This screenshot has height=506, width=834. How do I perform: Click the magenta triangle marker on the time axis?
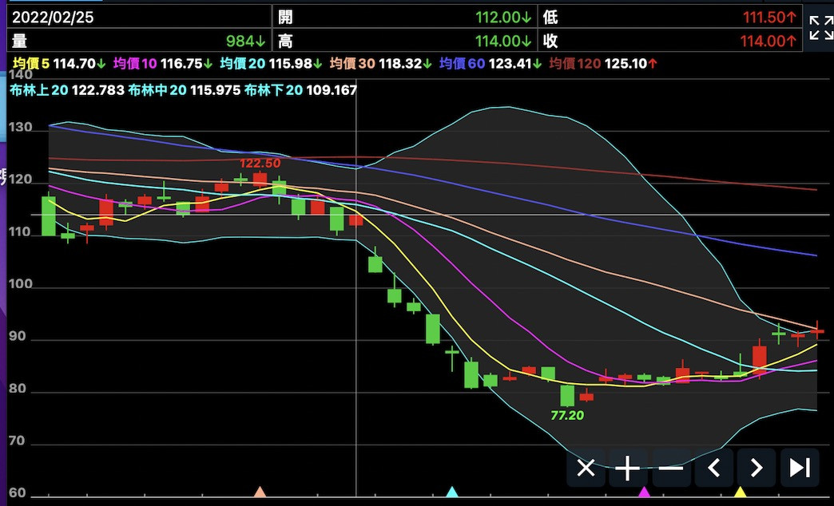(644, 492)
